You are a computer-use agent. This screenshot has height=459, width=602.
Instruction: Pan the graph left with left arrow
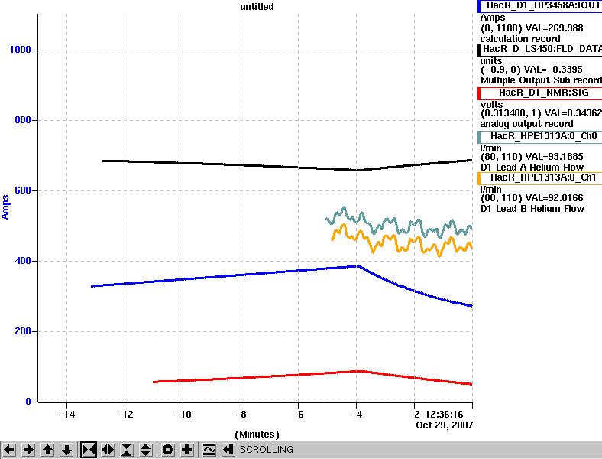point(9,449)
